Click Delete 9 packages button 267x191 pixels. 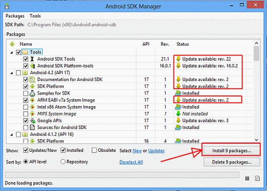pos(231,162)
